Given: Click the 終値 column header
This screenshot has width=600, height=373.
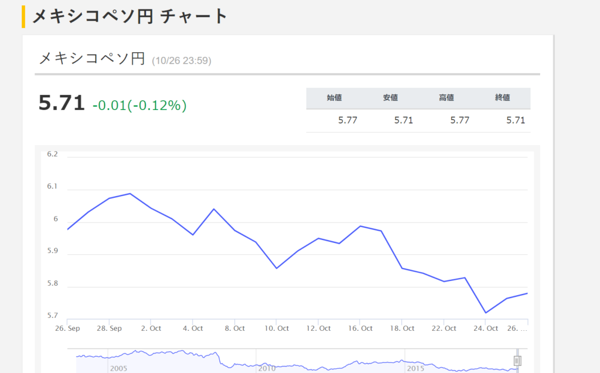Looking at the screenshot, I should point(502,98).
